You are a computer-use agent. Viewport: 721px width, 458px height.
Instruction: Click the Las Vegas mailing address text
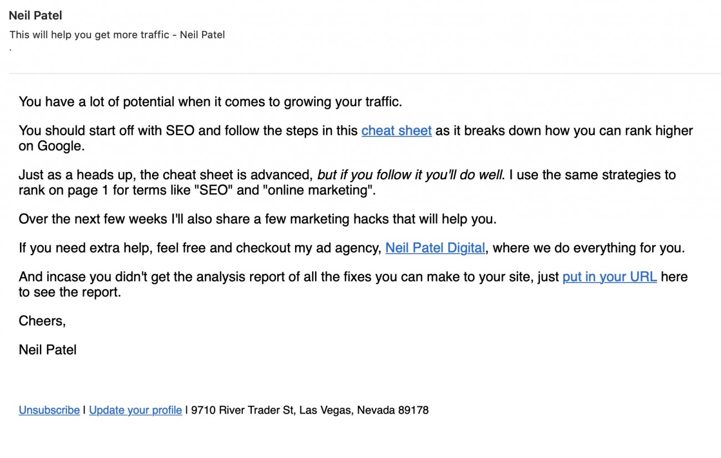(310, 410)
